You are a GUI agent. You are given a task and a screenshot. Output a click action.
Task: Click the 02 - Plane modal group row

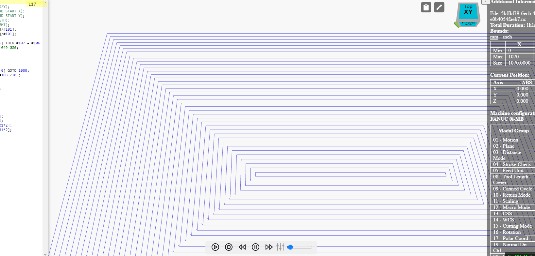(513, 146)
